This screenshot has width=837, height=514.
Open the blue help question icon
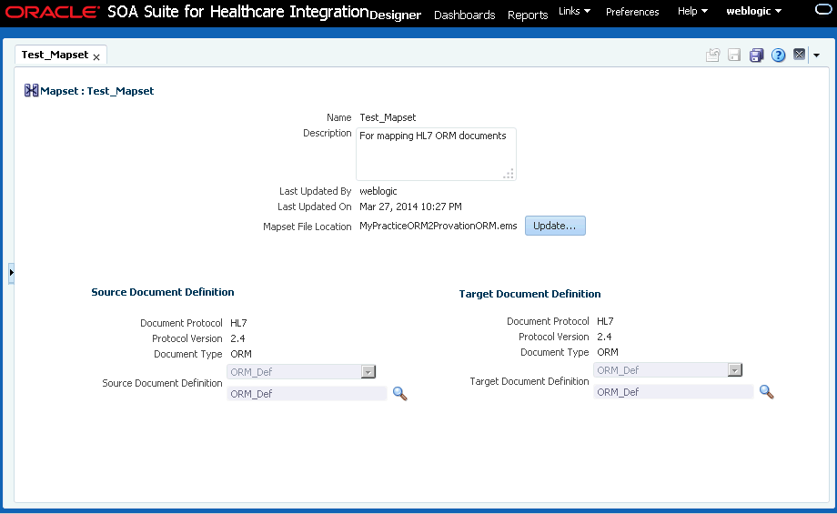pyautogui.click(x=778, y=55)
